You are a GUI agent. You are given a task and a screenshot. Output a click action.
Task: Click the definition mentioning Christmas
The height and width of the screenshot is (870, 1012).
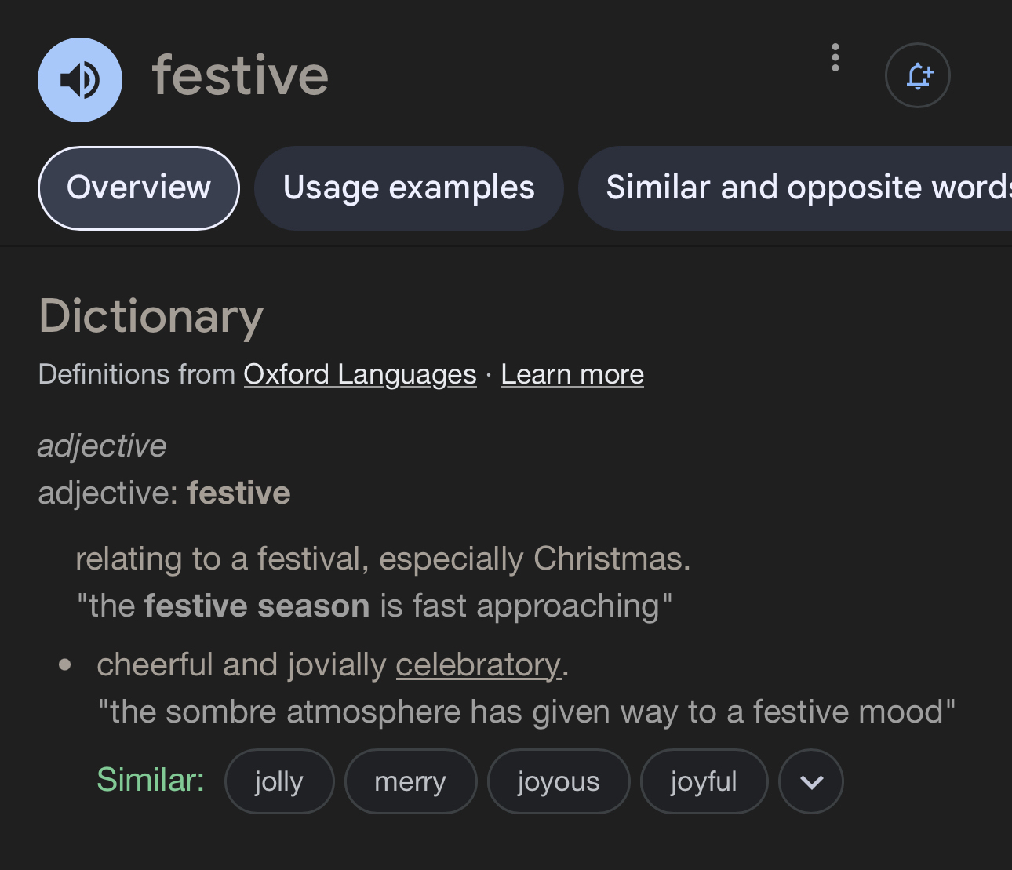click(383, 559)
